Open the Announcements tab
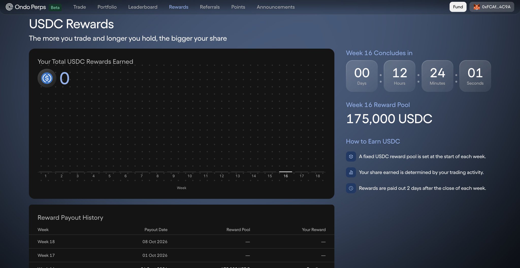The height and width of the screenshot is (268, 520). (x=276, y=7)
